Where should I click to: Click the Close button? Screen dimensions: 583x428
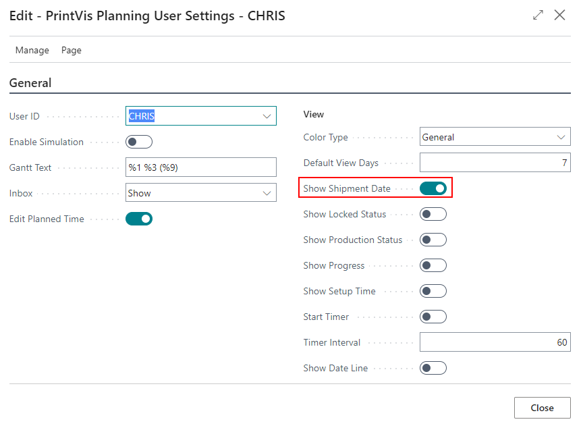click(542, 408)
